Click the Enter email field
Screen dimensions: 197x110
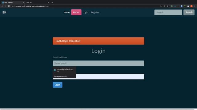click(98, 63)
